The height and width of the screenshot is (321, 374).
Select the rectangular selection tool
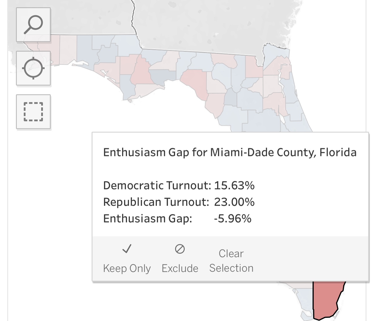(x=33, y=112)
